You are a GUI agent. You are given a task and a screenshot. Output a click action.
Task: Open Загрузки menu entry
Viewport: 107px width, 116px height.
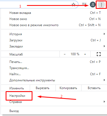(54, 40)
